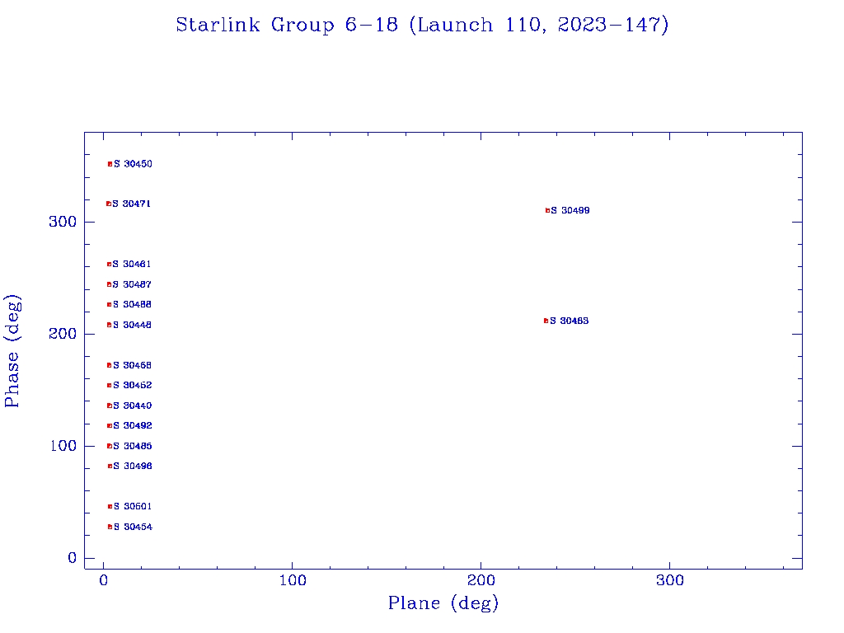Click the "Plane (deg)" x-axis label

pos(443,603)
